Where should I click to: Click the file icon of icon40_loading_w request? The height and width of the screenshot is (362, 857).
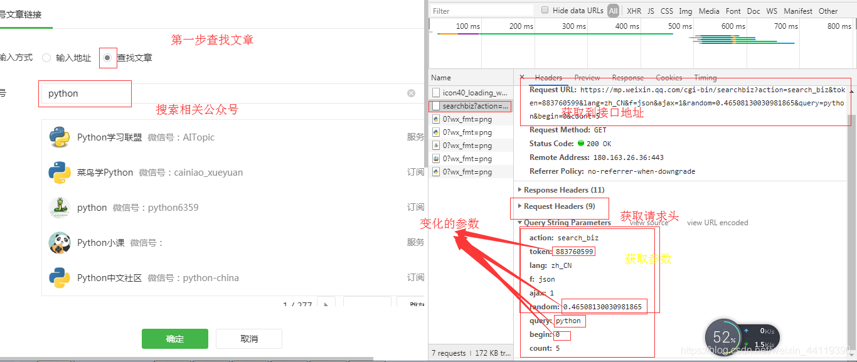[435, 93]
